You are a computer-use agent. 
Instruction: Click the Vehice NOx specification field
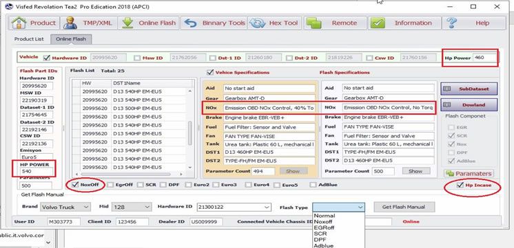[269, 108]
